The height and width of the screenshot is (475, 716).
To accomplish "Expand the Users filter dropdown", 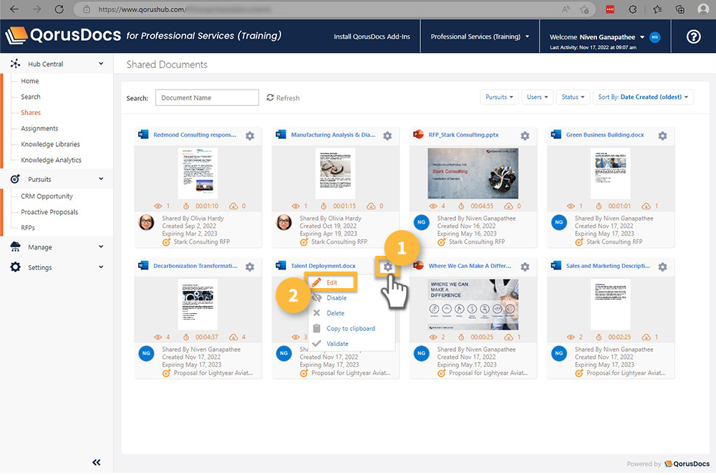I will coord(537,97).
